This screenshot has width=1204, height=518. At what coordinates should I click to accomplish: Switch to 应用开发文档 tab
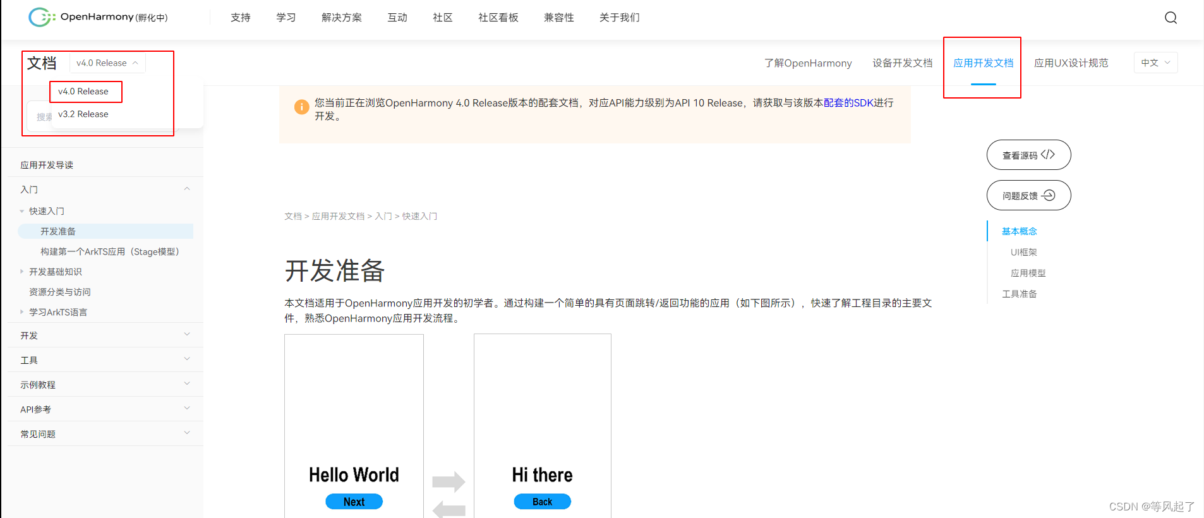pos(984,63)
